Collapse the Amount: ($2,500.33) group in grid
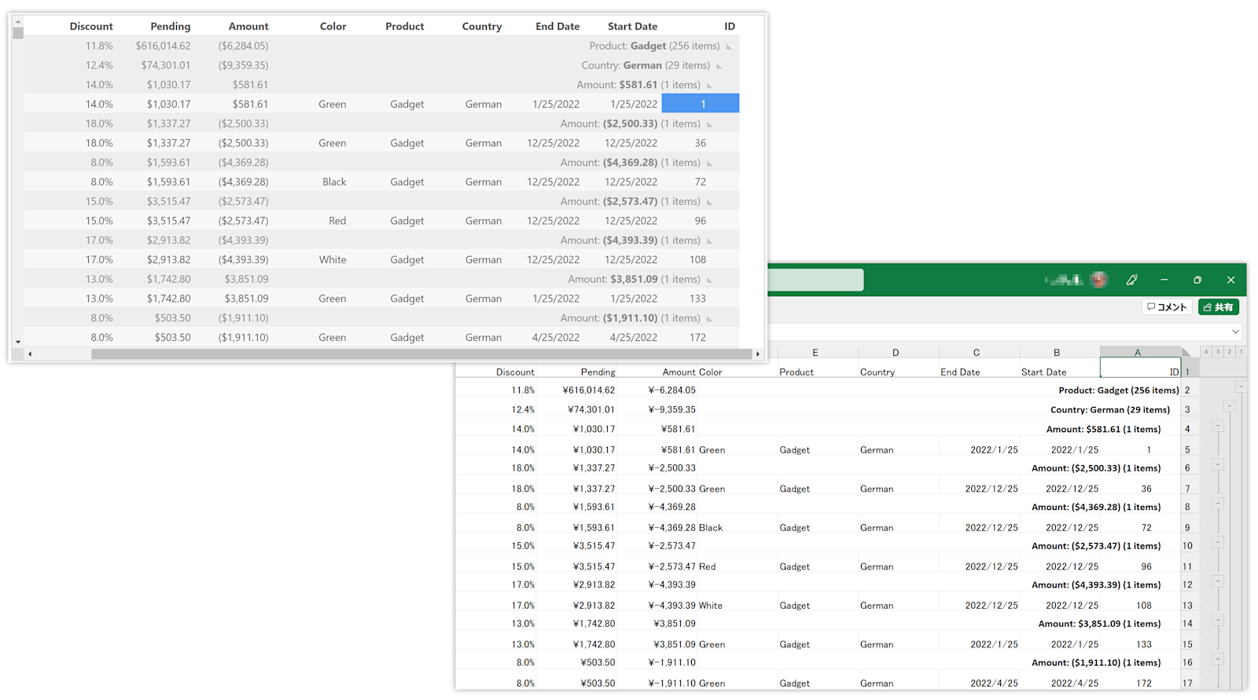This screenshot has height=700, width=1258. pos(709,125)
